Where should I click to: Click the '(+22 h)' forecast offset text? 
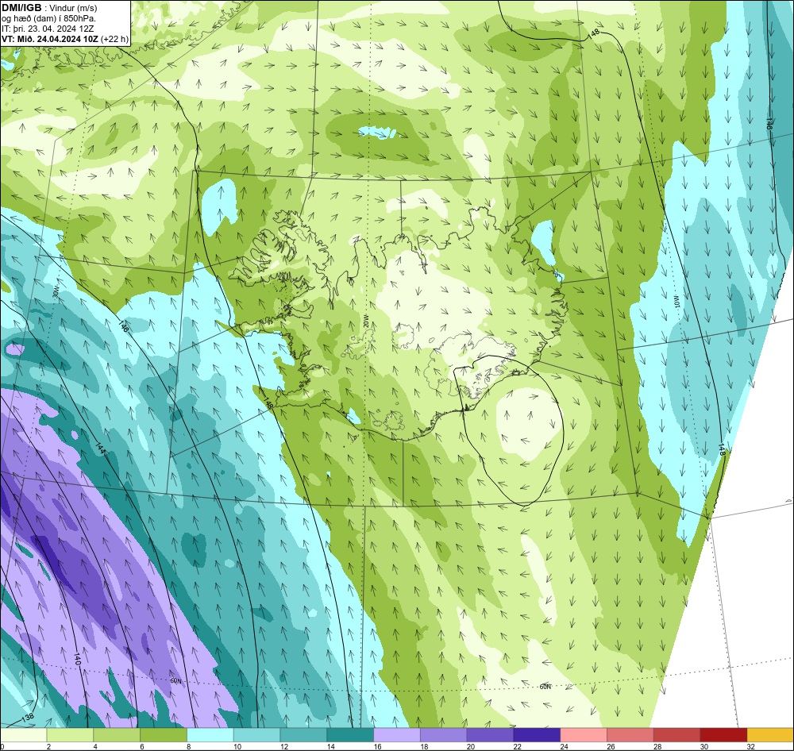point(114,39)
